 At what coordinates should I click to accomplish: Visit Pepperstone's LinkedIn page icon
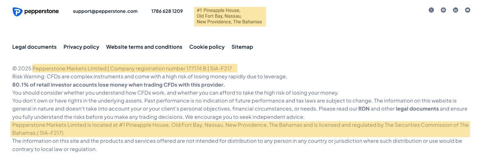click(x=455, y=10)
